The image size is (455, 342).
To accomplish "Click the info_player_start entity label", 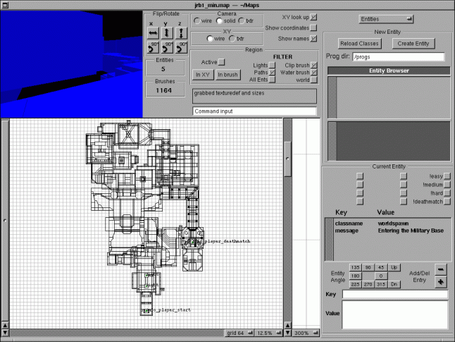I will (170, 310).
